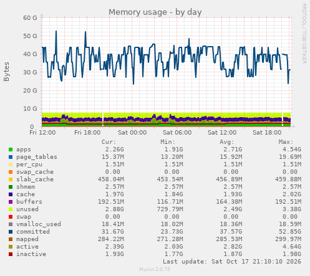This screenshot has width=310, height=276.
Task: Click the inactive average value 1.87G
Action: click(233, 254)
